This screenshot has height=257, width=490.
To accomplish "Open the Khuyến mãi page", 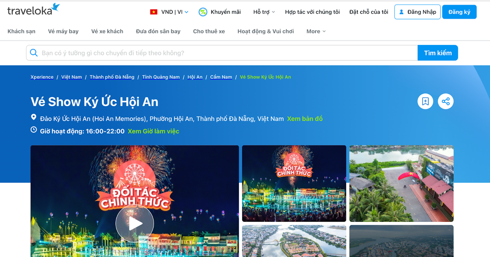I will click(x=220, y=12).
